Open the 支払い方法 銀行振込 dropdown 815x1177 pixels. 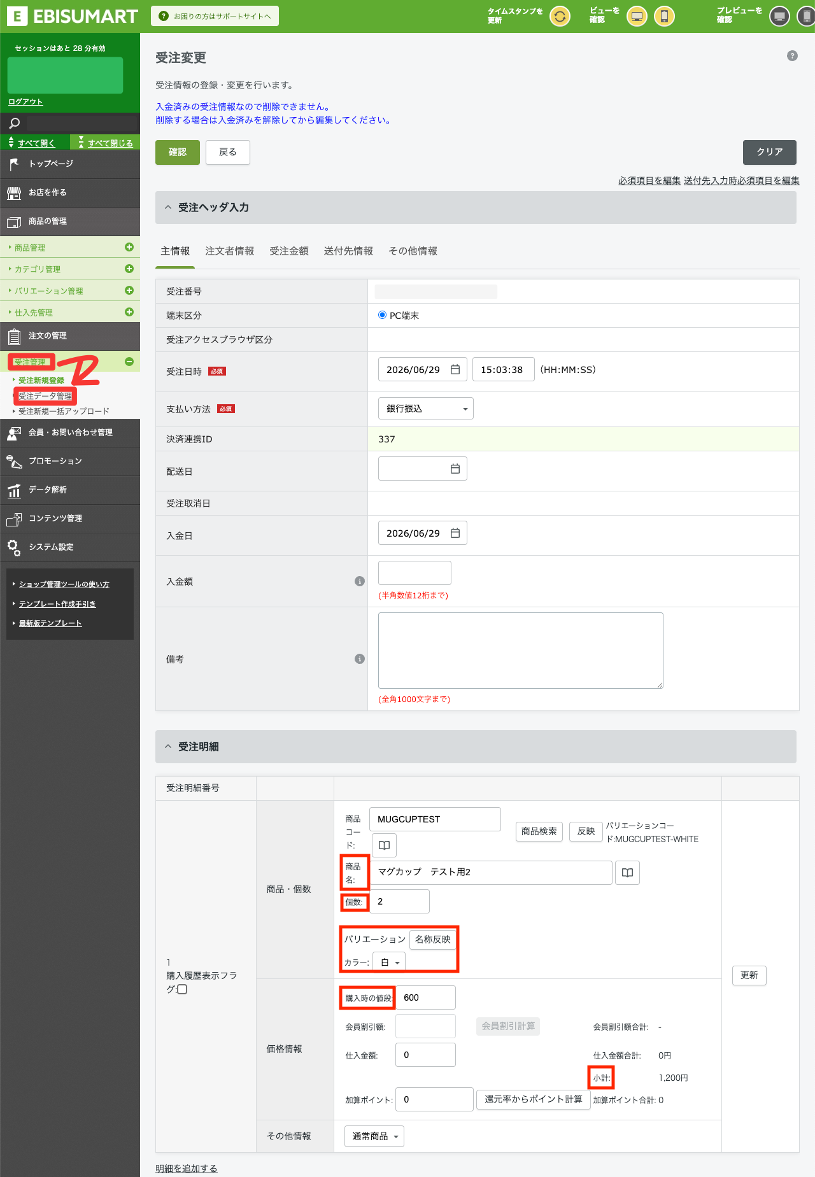coord(426,409)
